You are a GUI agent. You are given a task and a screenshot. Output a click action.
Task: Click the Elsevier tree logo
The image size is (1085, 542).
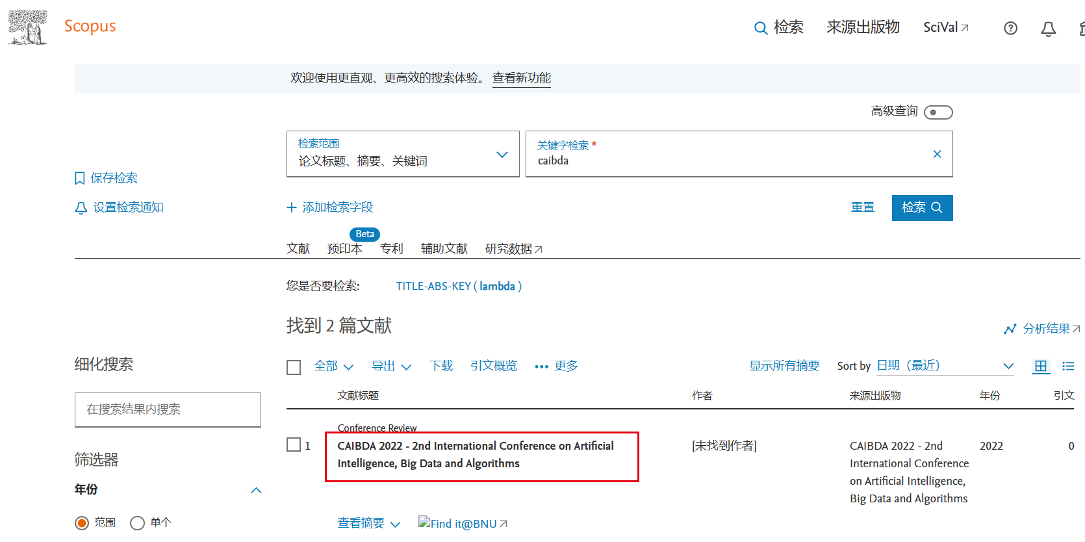27,27
